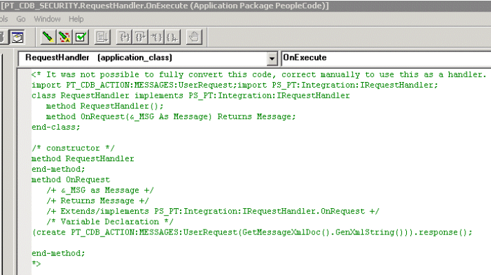Click the Step Into braces icon
Image resolution: width=491 pixels, height=275 pixels.
pos(124,37)
